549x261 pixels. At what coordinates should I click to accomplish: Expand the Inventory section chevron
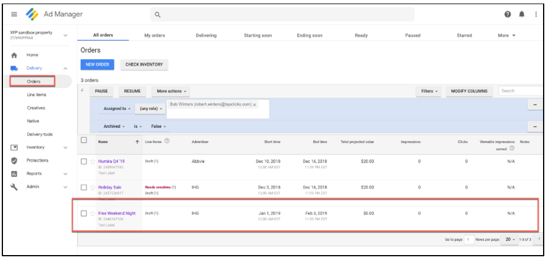coord(65,147)
